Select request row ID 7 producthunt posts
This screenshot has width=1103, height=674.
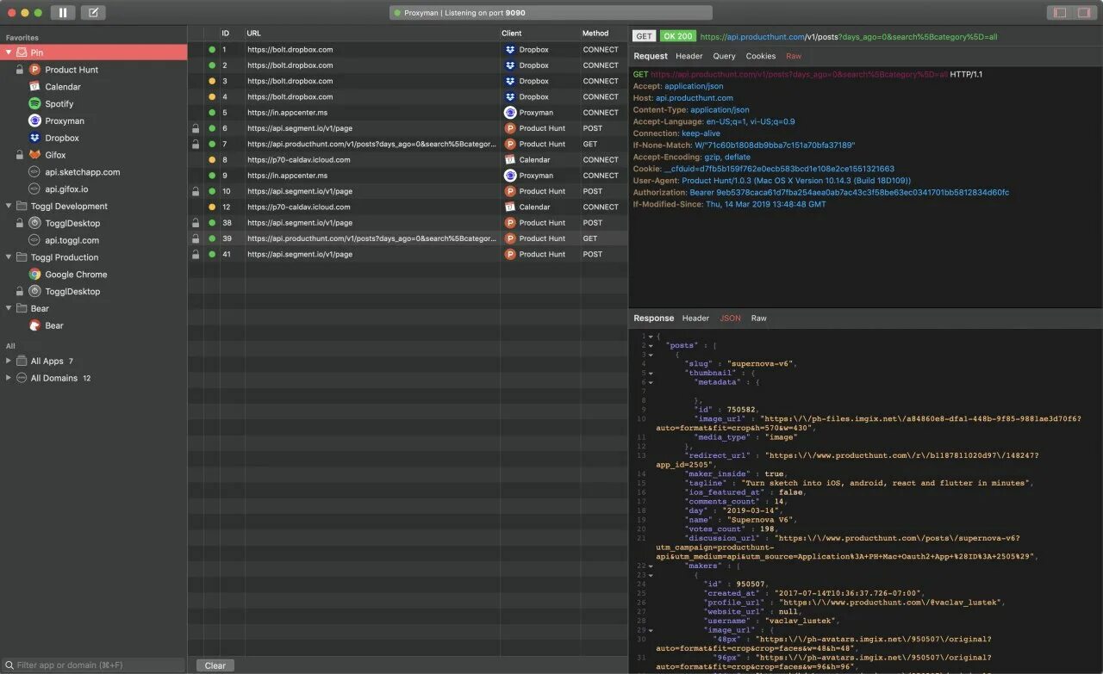408,144
